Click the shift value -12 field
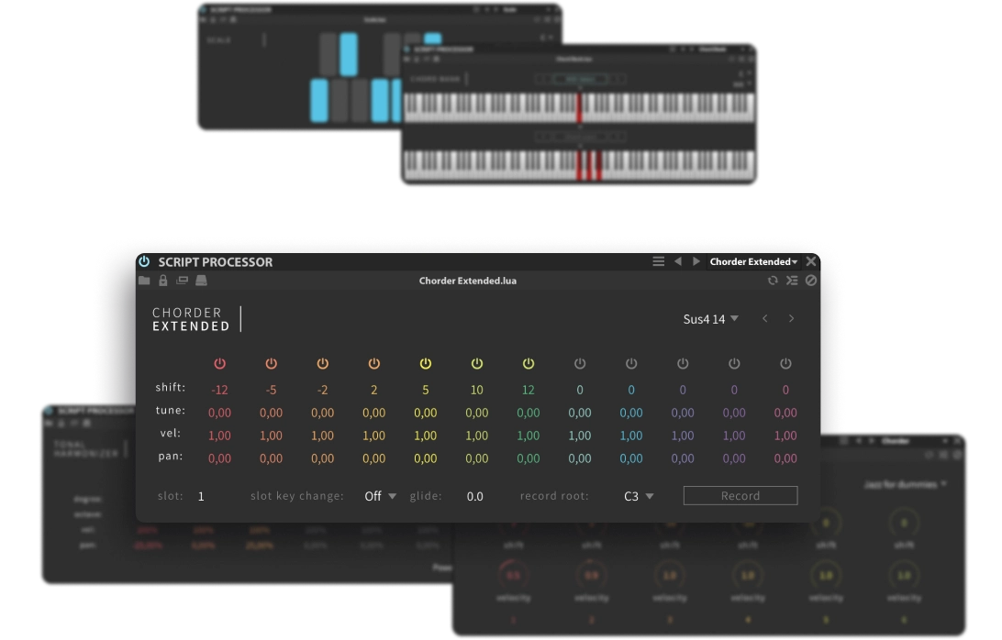Image resolution: width=1002 pixels, height=640 pixels. pos(219,390)
